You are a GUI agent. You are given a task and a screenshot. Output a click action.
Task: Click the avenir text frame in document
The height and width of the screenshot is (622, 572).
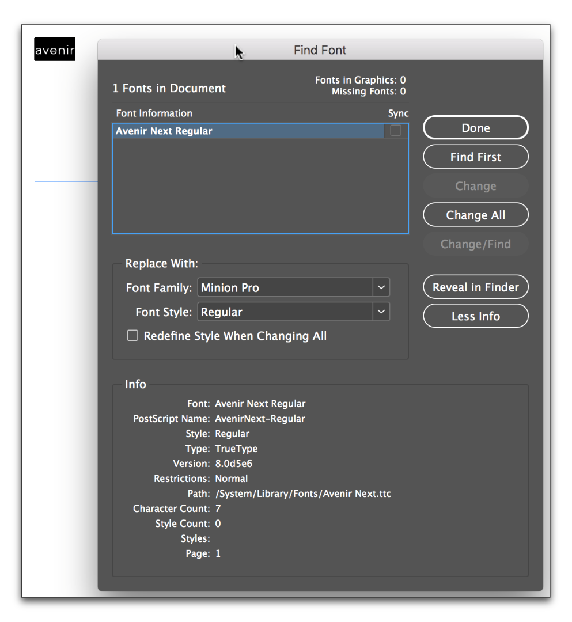[x=55, y=50]
